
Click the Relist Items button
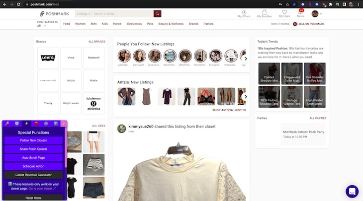[33, 198]
